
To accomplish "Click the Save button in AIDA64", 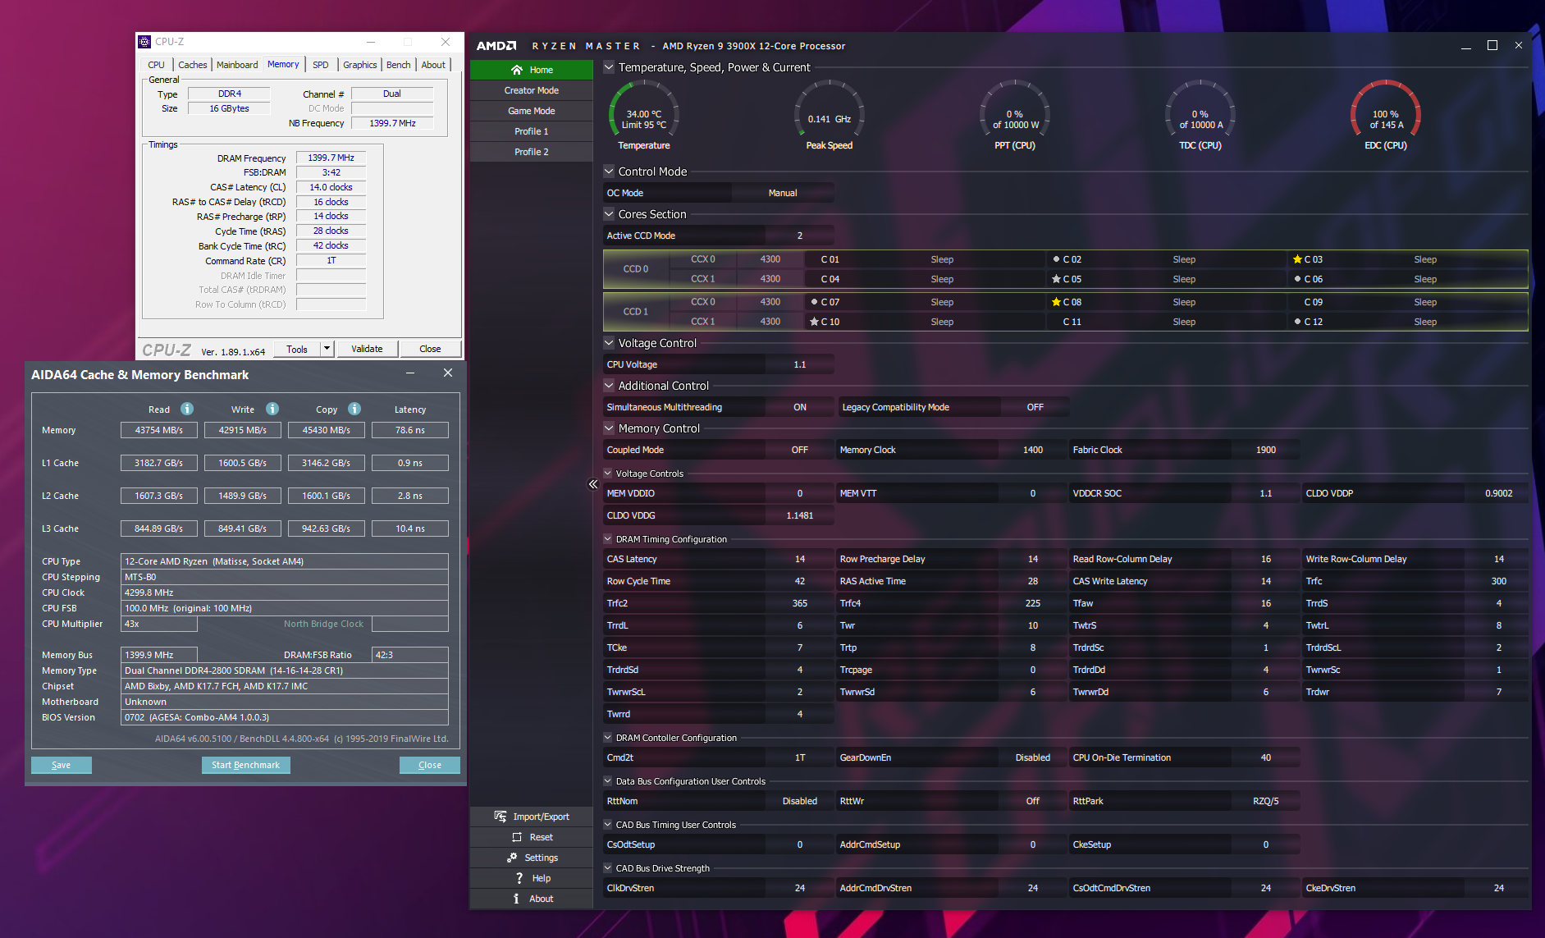I will [61, 765].
